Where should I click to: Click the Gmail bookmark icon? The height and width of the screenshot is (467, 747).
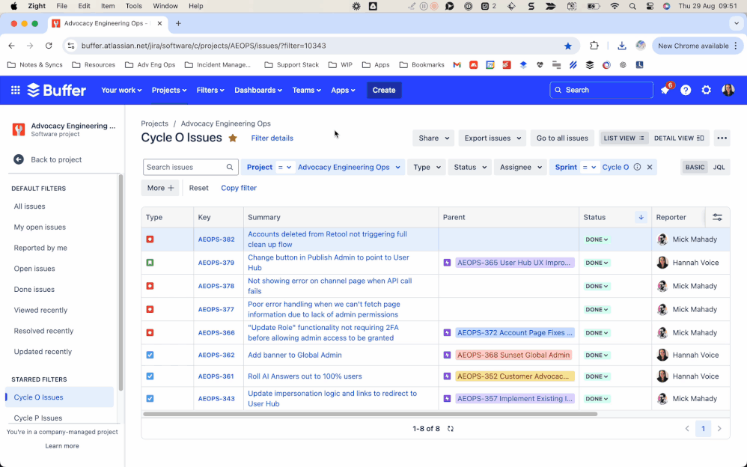click(x=457, y=65)
